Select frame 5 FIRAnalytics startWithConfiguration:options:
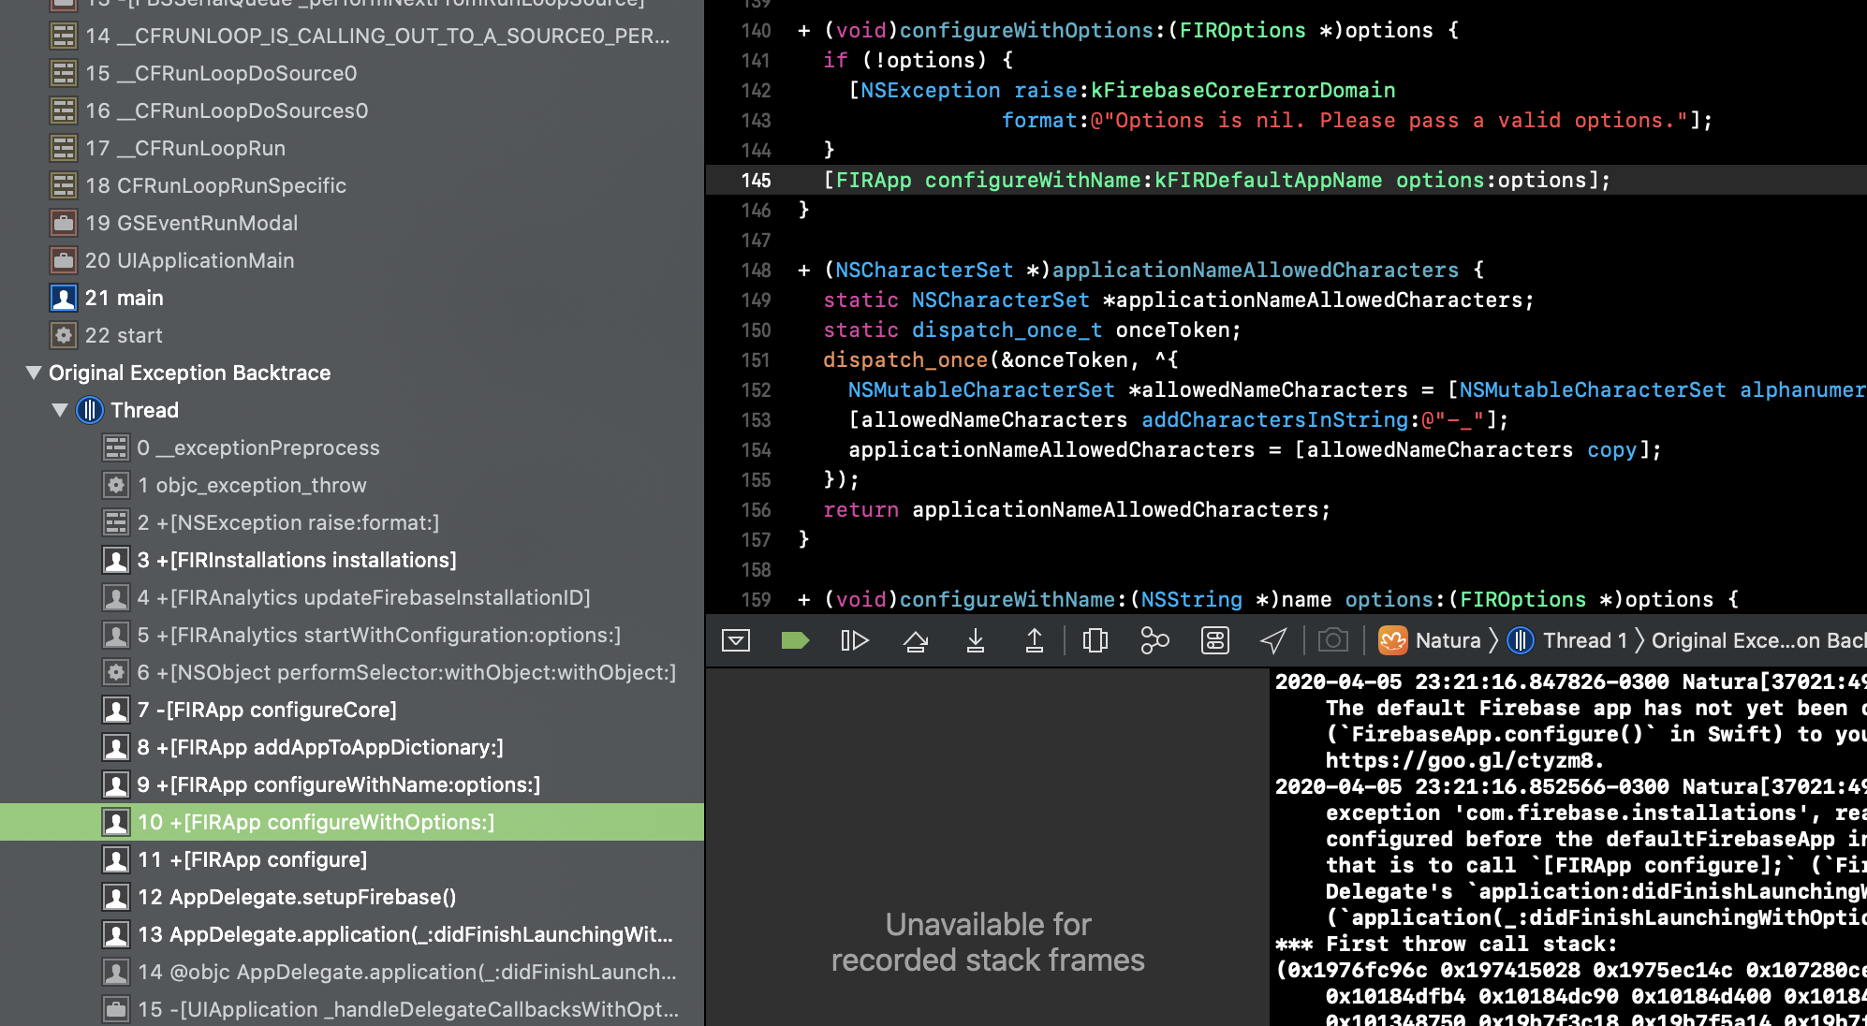The height and width of the screenshot is (1026, 1867). (352, 635)
